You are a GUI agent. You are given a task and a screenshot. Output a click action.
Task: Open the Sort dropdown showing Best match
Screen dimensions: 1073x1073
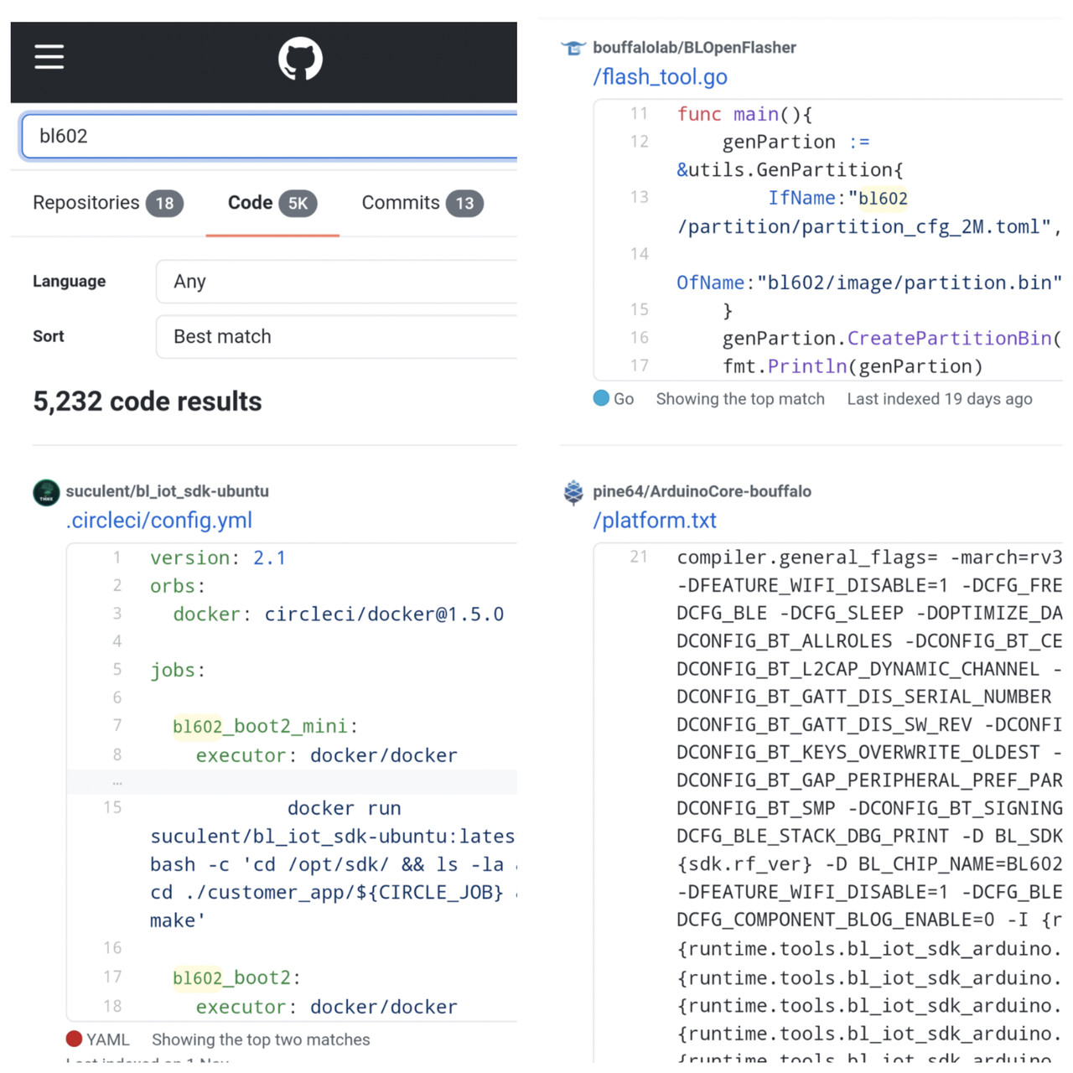(x=335, y=337)
